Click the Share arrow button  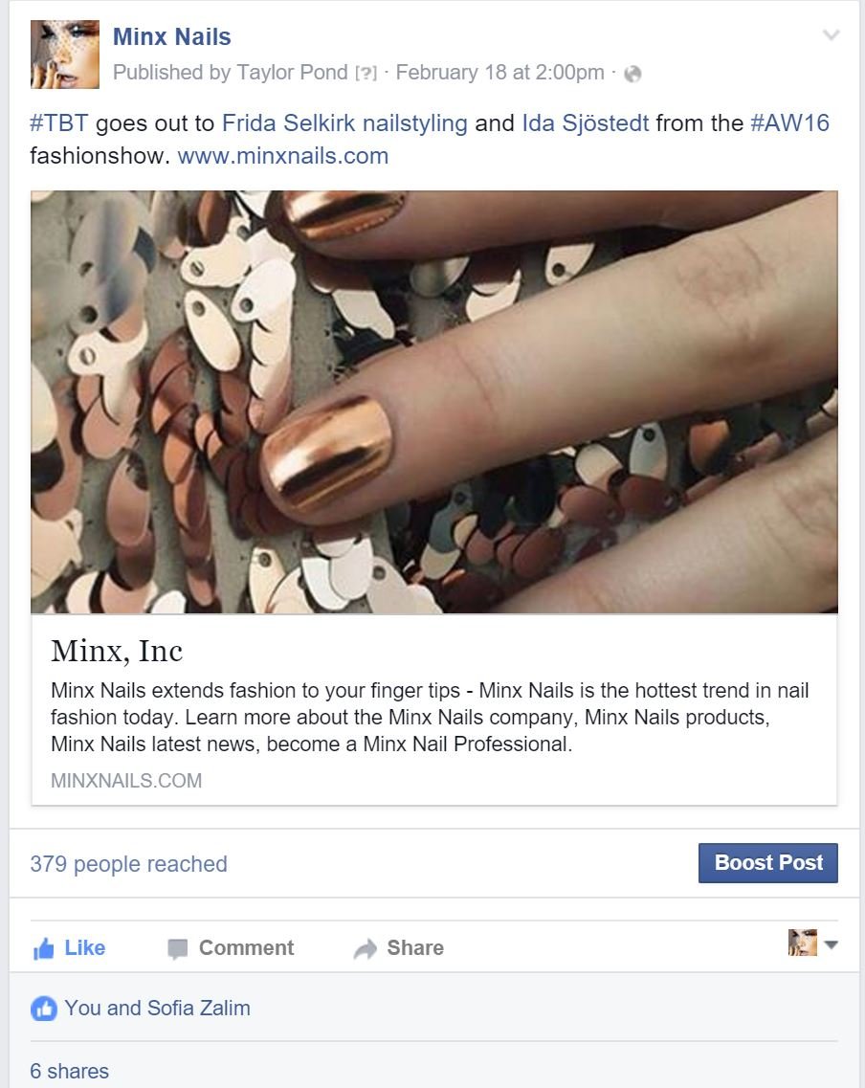point(399,948)
